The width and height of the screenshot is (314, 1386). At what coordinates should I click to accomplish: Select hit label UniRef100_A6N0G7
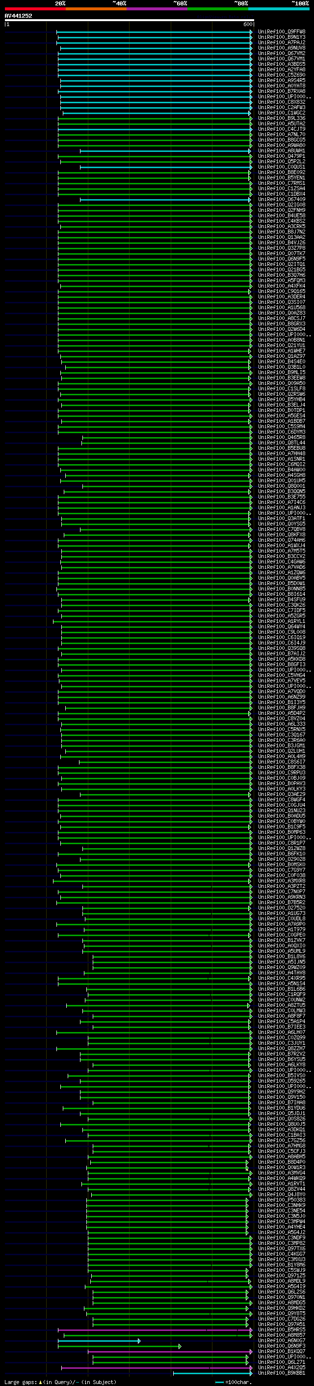282,1340
